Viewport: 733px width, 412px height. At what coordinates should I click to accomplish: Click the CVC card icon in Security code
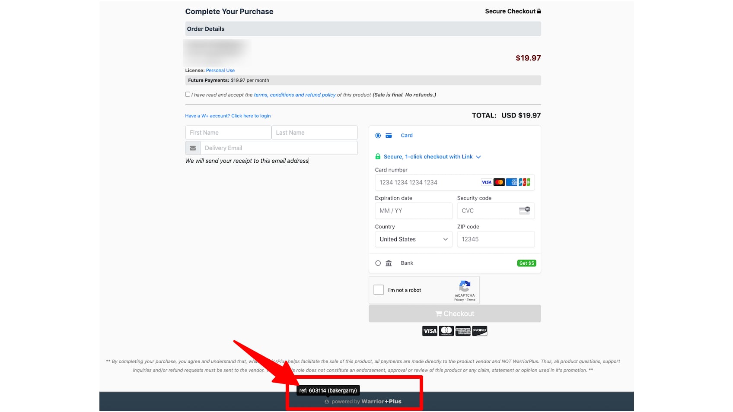coord(524,211)
